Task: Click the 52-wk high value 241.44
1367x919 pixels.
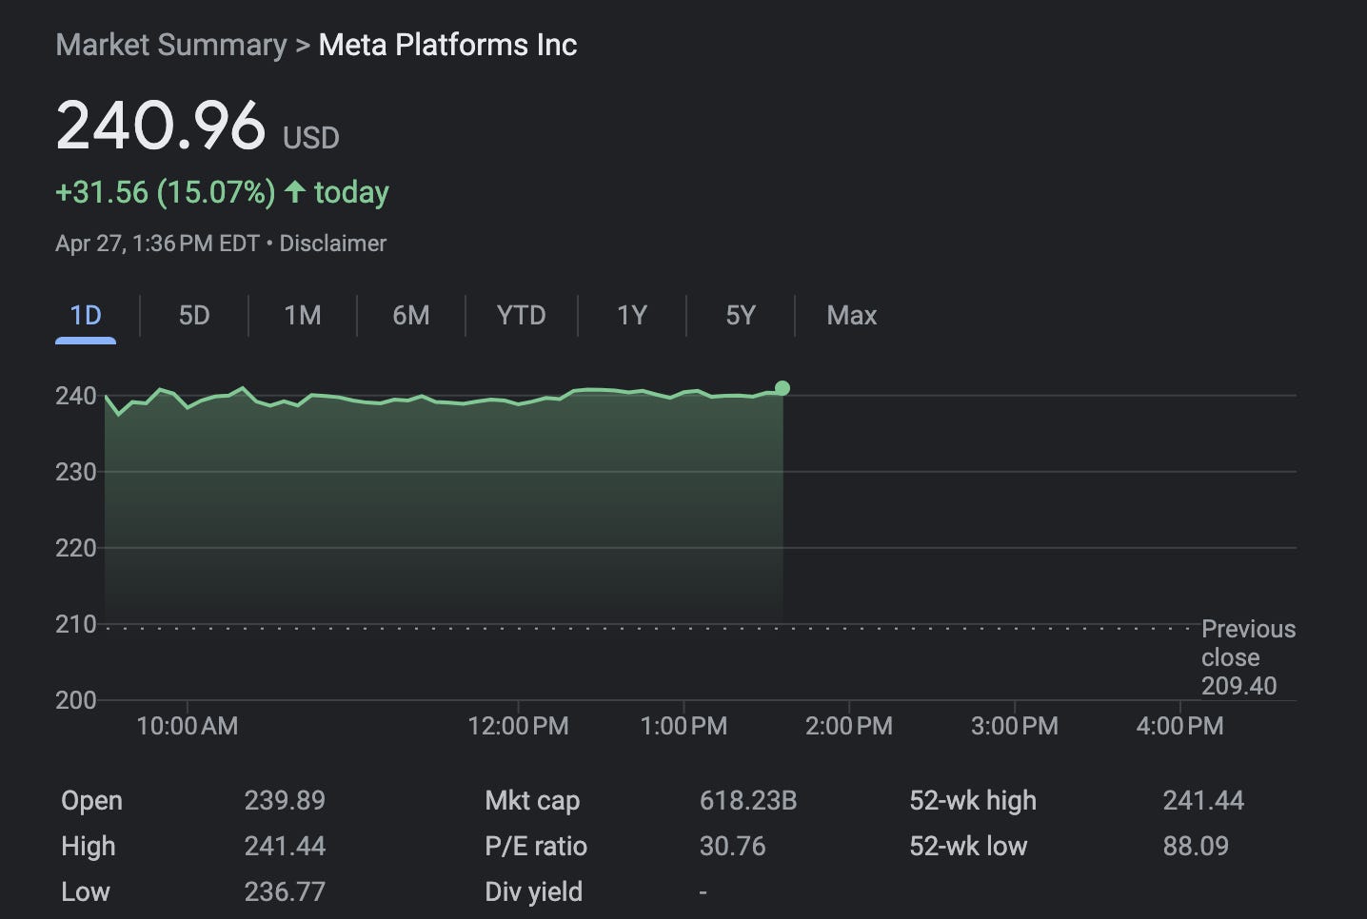Action: click(x=1203, y=800)
